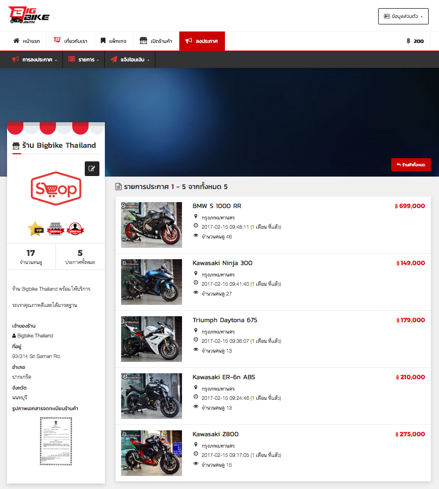439x489 pixels.
Task: Expand the การลงประกาศ dropdown menu
Action: click(35, 59)
